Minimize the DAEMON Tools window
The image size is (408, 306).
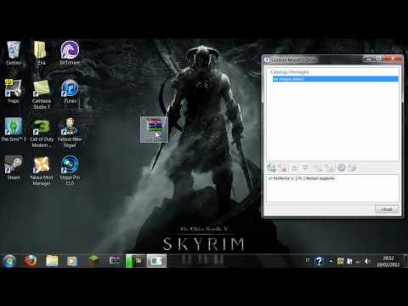(x=369, y=59)
